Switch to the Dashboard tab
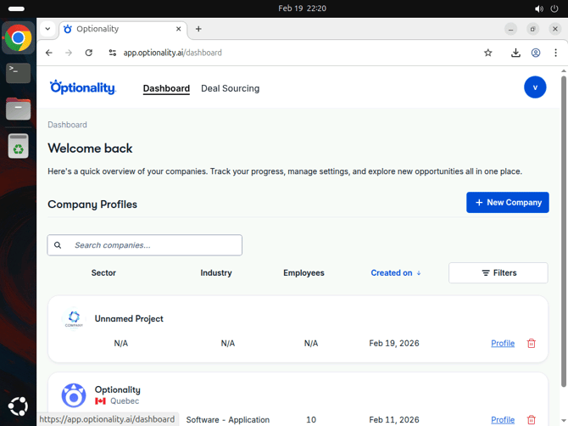Image resolution: width=568 pixels, height=426 pixels. click(166, 88)
